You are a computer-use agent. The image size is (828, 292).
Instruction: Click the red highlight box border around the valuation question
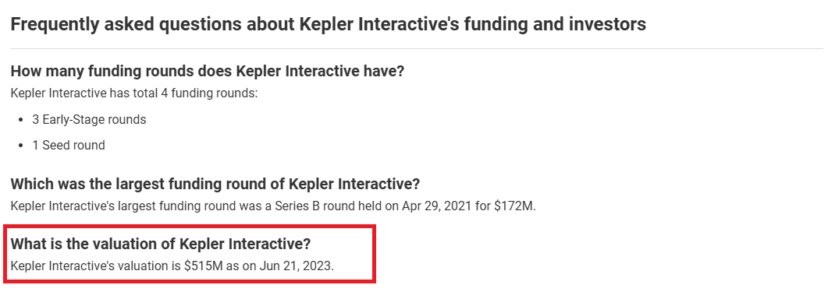coord(190,227)
